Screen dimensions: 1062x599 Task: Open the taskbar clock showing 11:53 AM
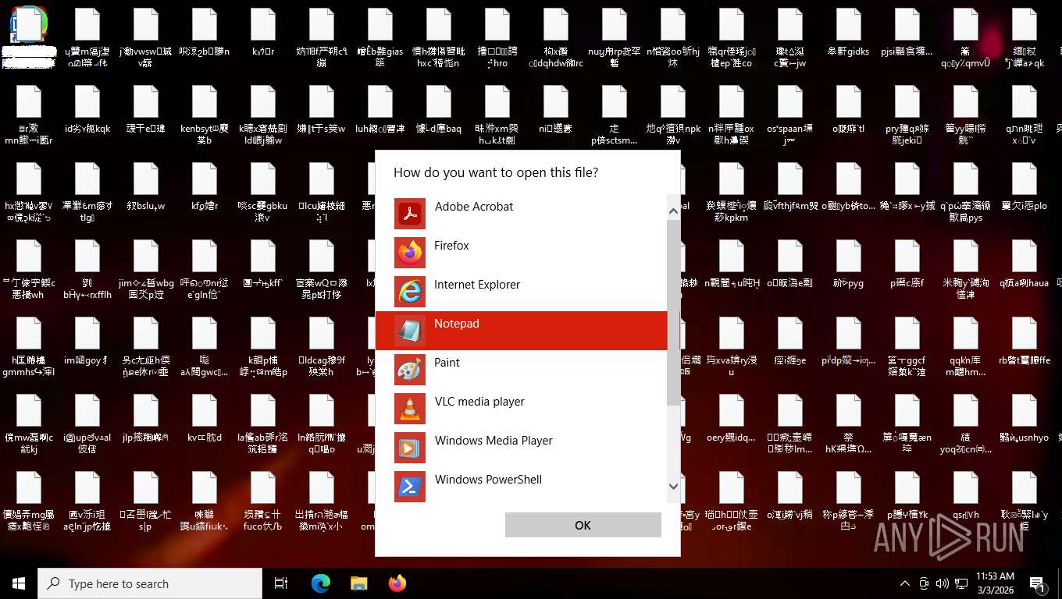[x=995, y=583]
